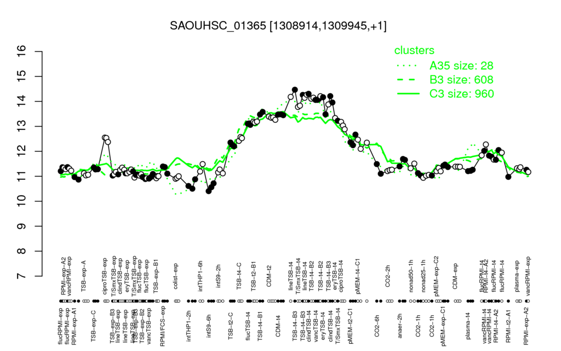This screenshot has width=561, height=351.
Task: Click the y-axis tick label 7
Action: coord(22,276)
